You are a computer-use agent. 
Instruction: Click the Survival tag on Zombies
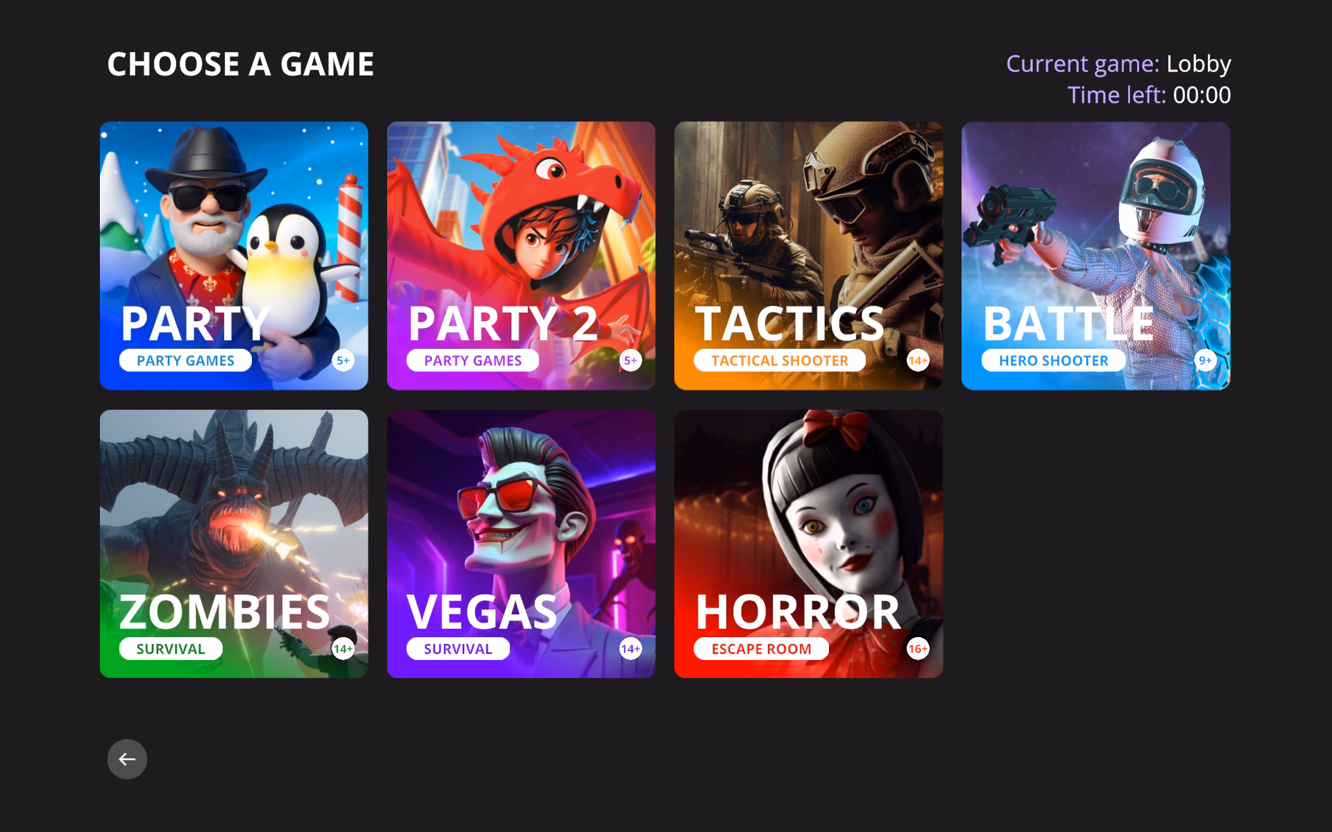tap(171, 649)
